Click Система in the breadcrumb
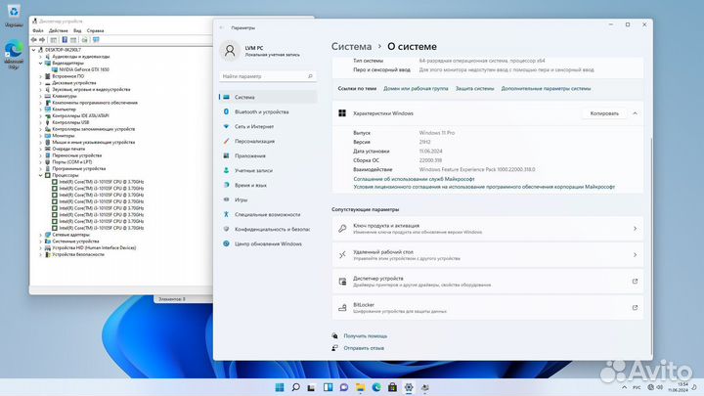Viewport: 704px width, 396px height. [352, 47]
